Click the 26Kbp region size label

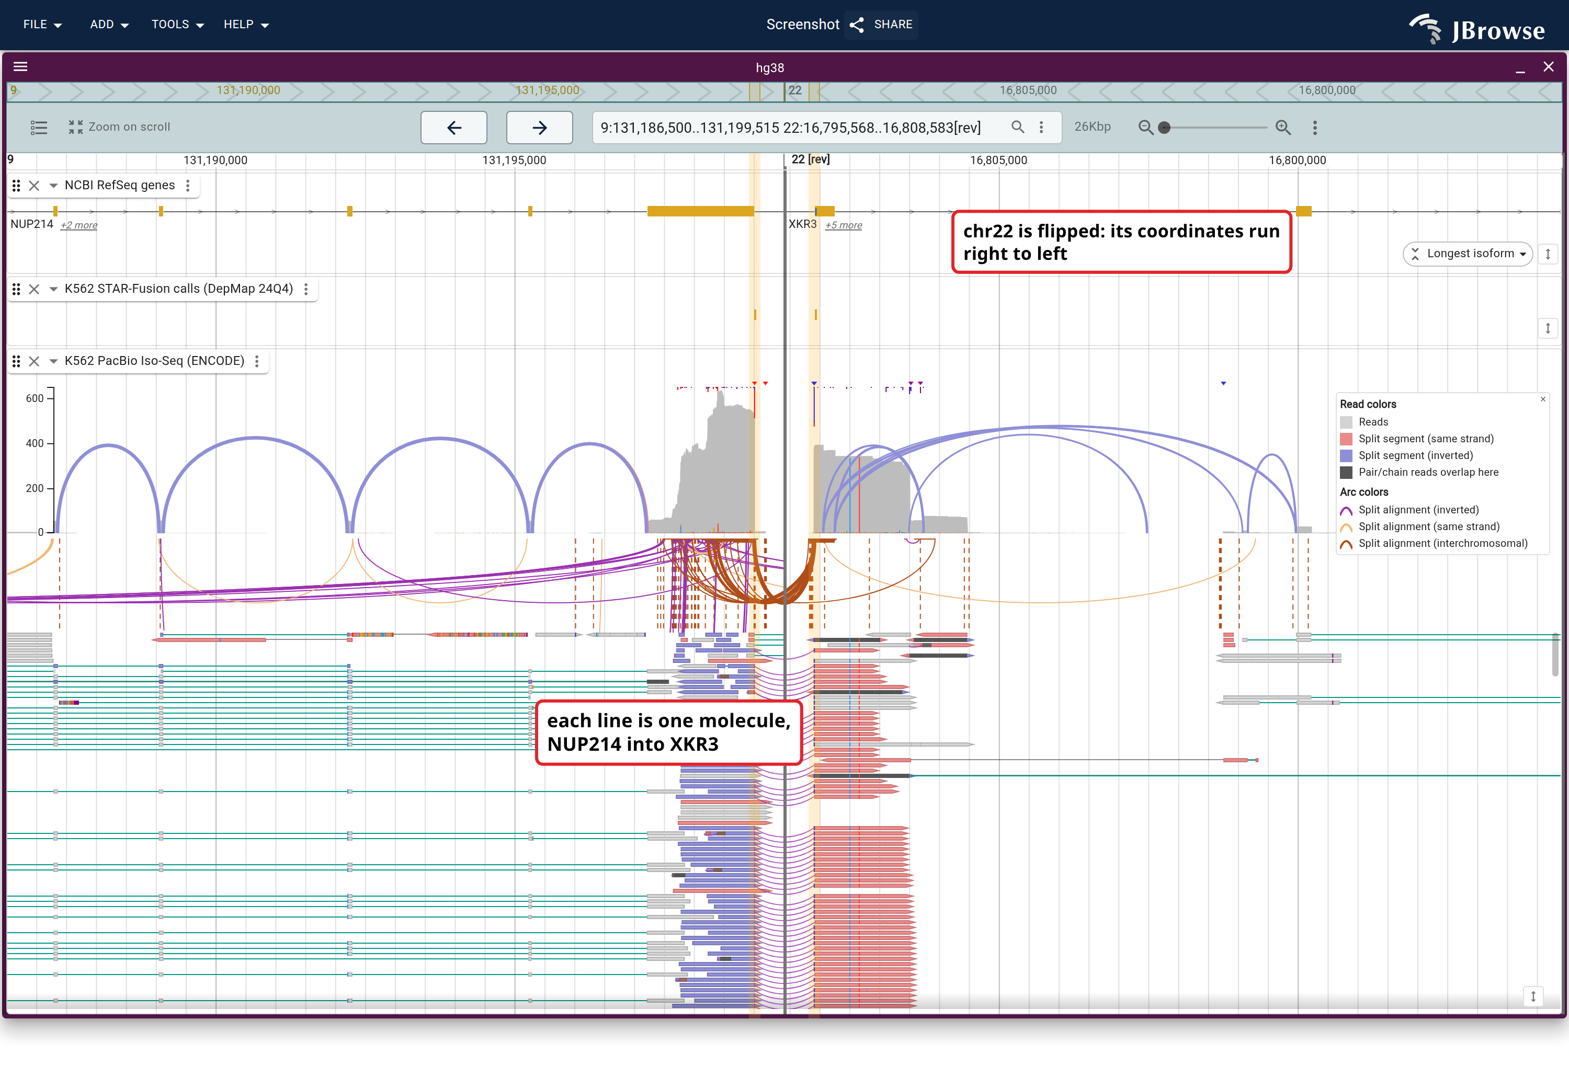pos(1092,127)
